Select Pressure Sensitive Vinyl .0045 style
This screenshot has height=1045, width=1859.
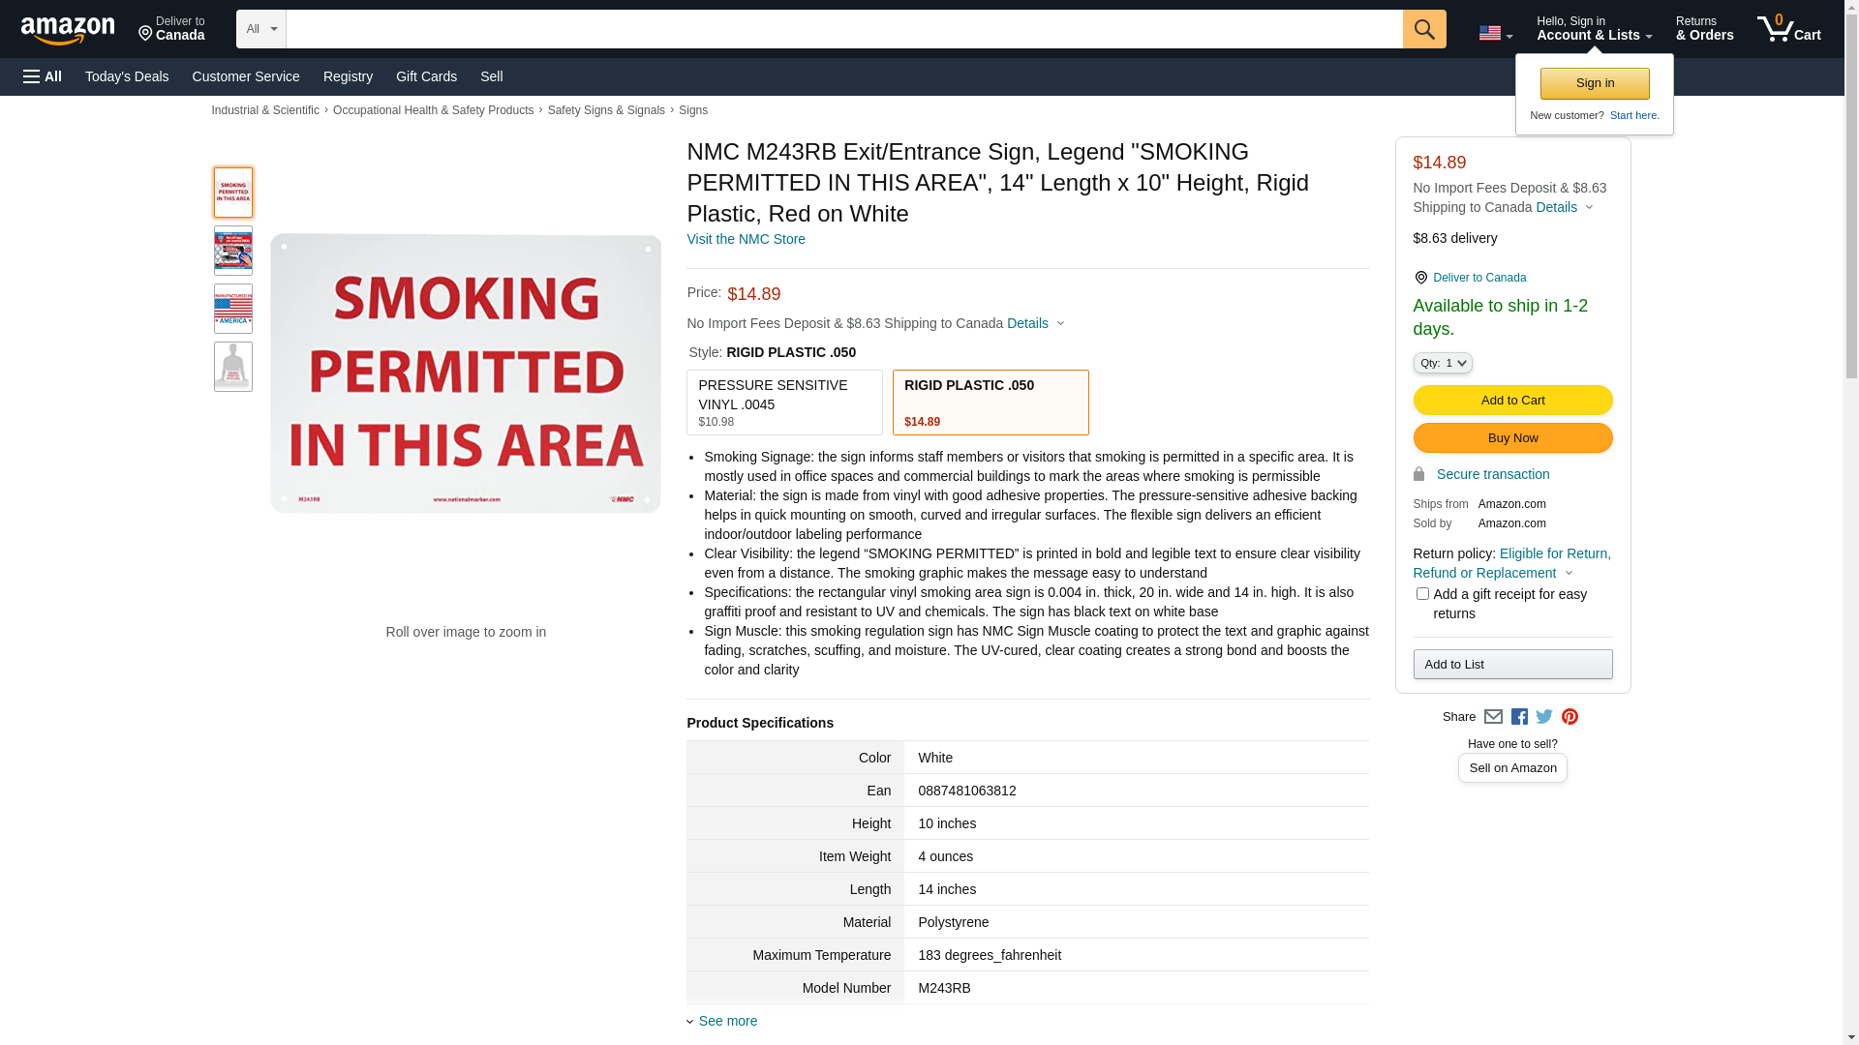[784, 403]
